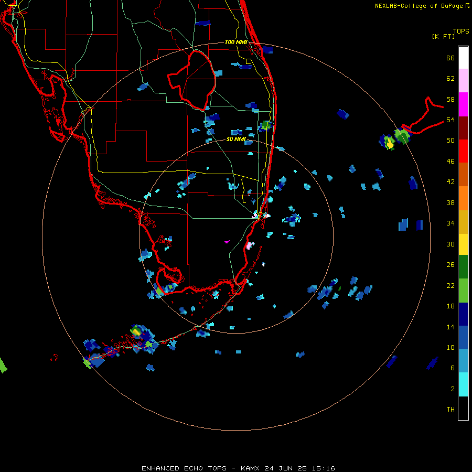Image resolution: width=472 pixels, height=472 pixels.
Task: Click the TOPS legend heading
Action: tap(461, 31)
